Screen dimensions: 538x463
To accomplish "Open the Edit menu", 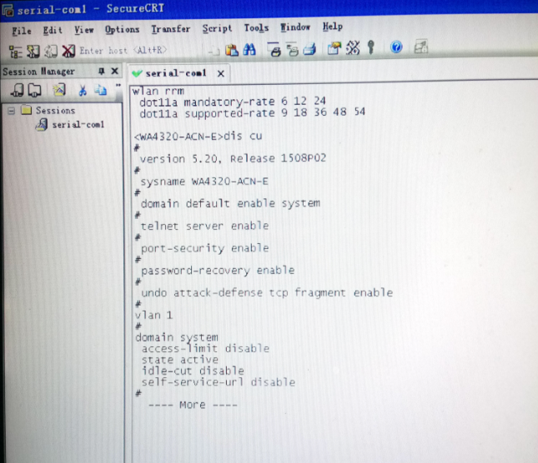I will pos(53,30).
